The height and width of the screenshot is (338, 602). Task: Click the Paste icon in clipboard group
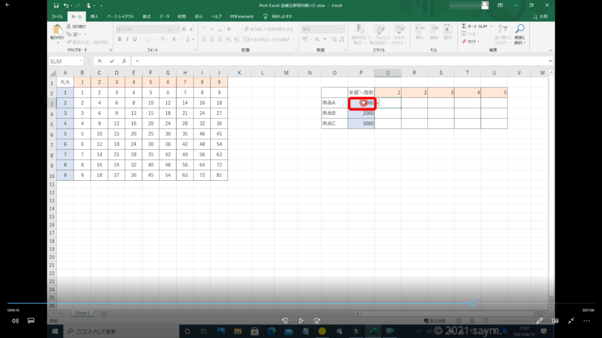point(58,31)
